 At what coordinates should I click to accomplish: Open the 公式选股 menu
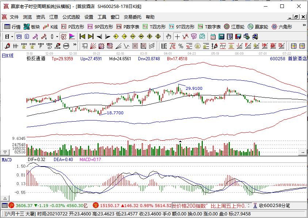pos(71,17)
